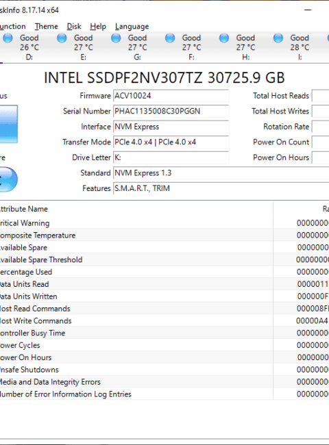
Task: Click the Rotation Rate value box
Action: pos(321,127)
